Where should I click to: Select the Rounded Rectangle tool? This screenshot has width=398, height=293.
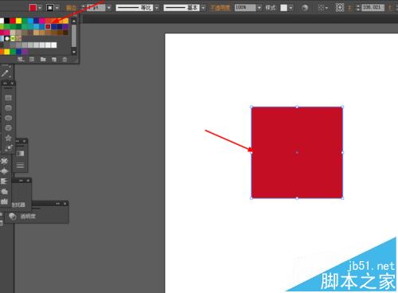(x=8, y=107)
